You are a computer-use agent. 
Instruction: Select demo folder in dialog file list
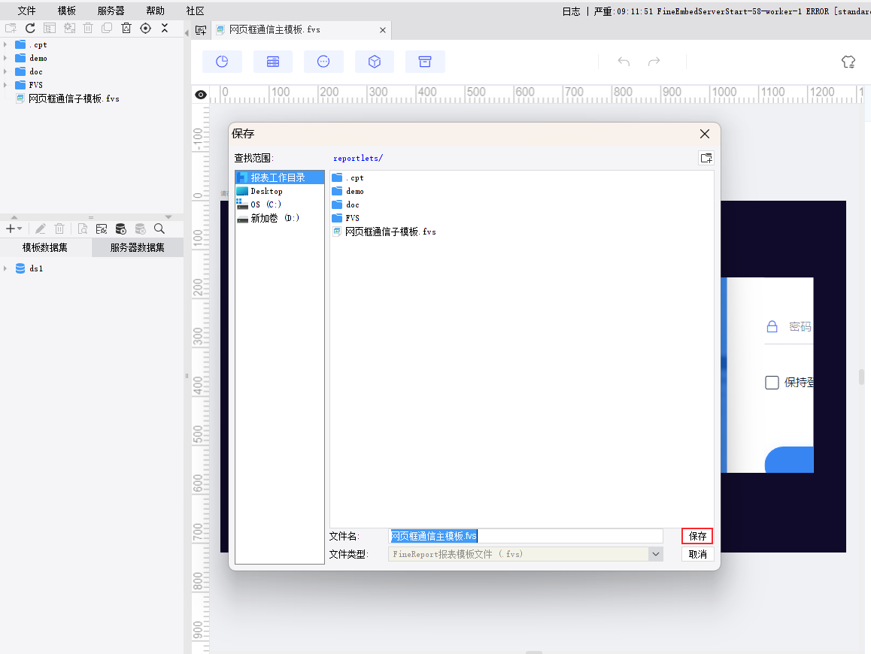348,191
